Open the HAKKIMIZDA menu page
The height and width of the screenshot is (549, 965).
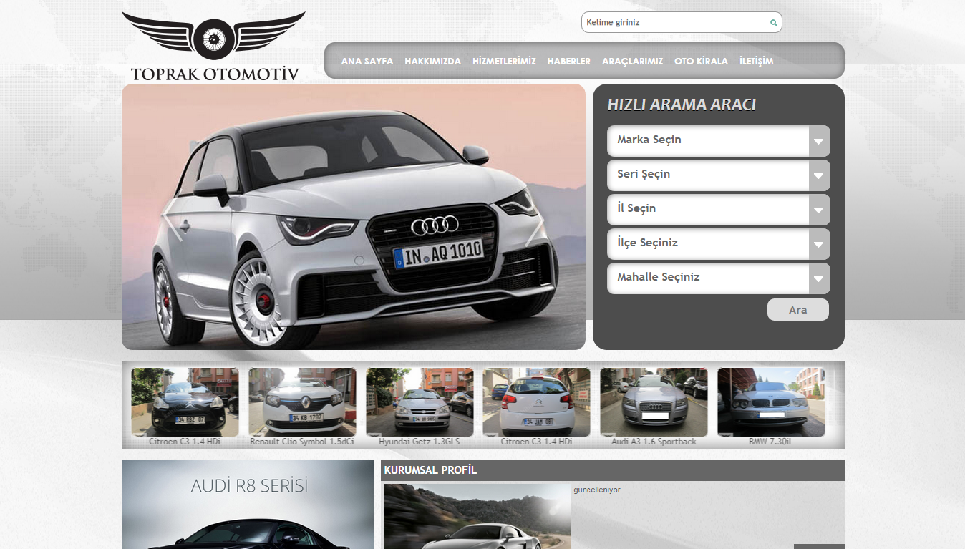(432, 62)
